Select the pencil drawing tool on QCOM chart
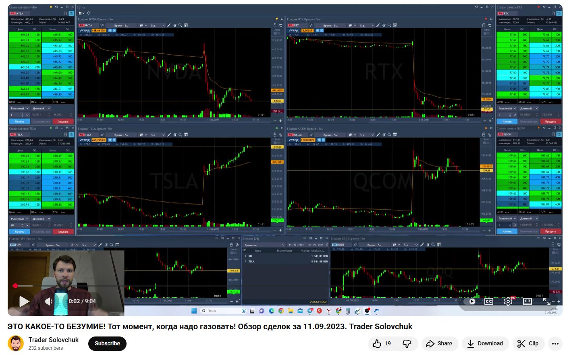 tap(378, 135)
